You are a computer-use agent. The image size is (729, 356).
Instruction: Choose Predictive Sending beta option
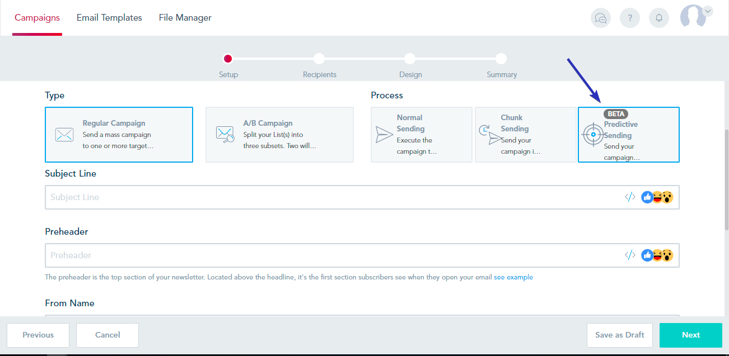pos(628,135)
